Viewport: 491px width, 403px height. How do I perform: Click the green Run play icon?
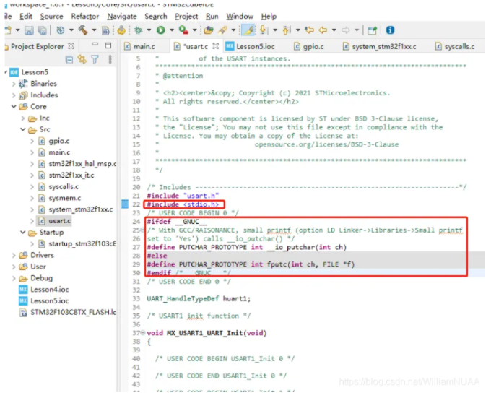point(160,30)
